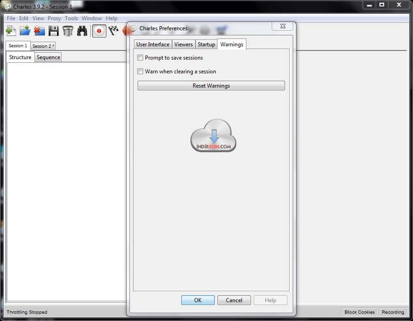The width and height of the screenshot is (413, 321).
Task: Confirm preferences with OK
Action: click(198, 300)
